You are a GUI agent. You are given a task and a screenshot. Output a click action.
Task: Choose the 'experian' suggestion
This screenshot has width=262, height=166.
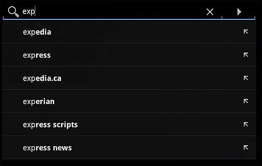[39, 102]
